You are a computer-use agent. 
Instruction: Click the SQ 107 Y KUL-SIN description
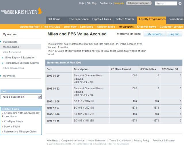pos(84,114)
